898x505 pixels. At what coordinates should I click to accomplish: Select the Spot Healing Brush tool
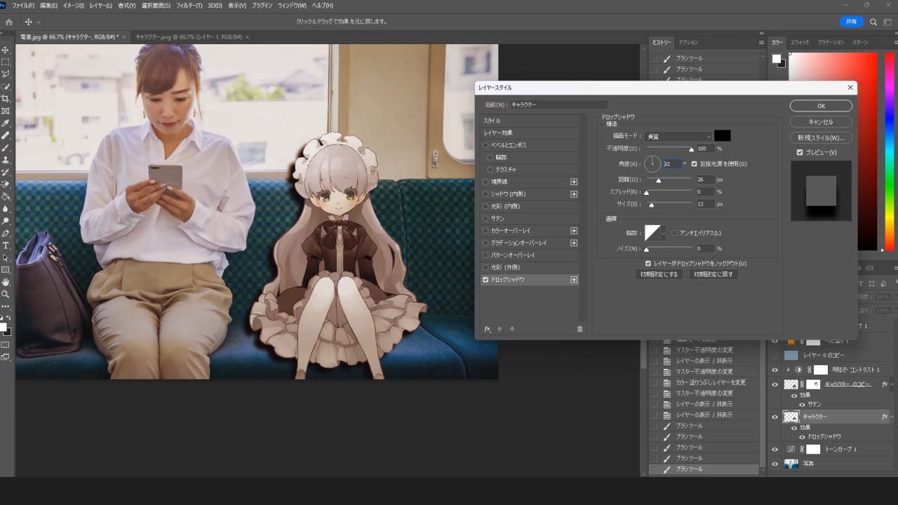pyautogui.click(x=6, y=135)
